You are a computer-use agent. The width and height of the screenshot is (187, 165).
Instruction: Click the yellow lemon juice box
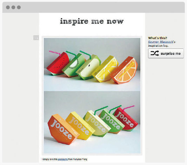pos(105,69)
